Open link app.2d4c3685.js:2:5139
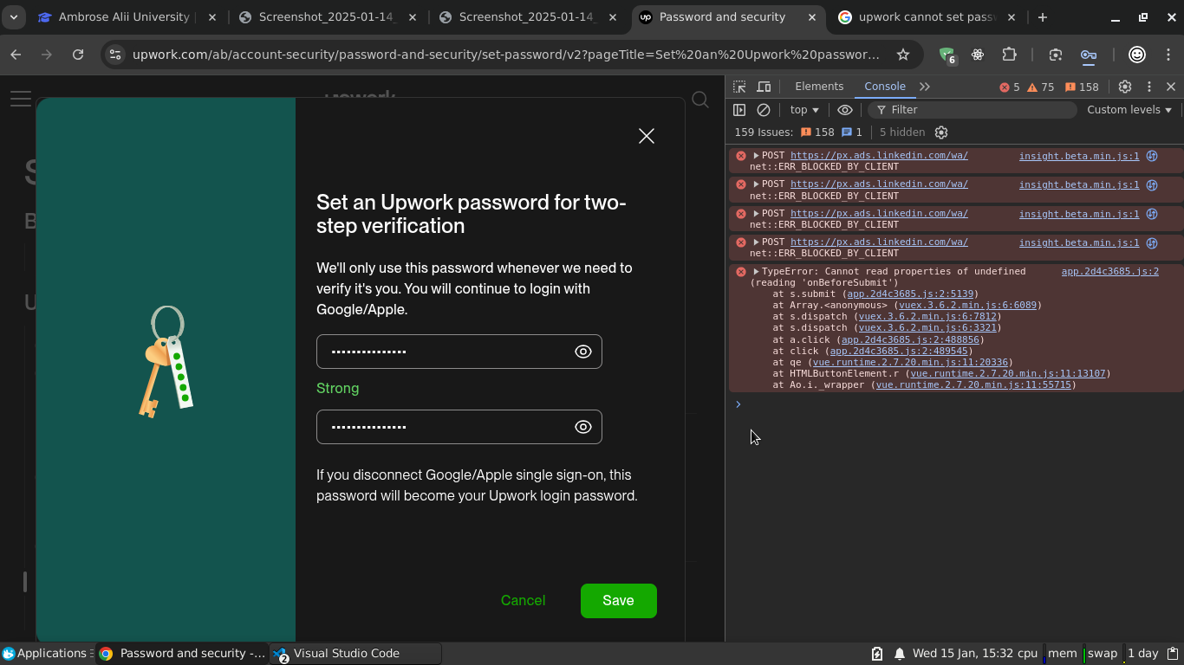The width and height of the screenshot is (1184, 665). tap(911, 294)
